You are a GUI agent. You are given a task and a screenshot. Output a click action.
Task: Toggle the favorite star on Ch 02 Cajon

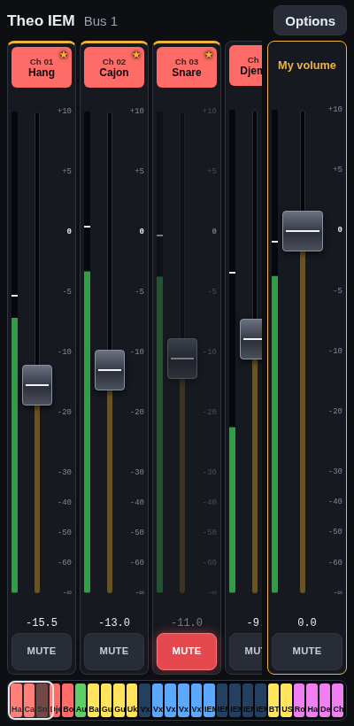click(x=136, y=55)
